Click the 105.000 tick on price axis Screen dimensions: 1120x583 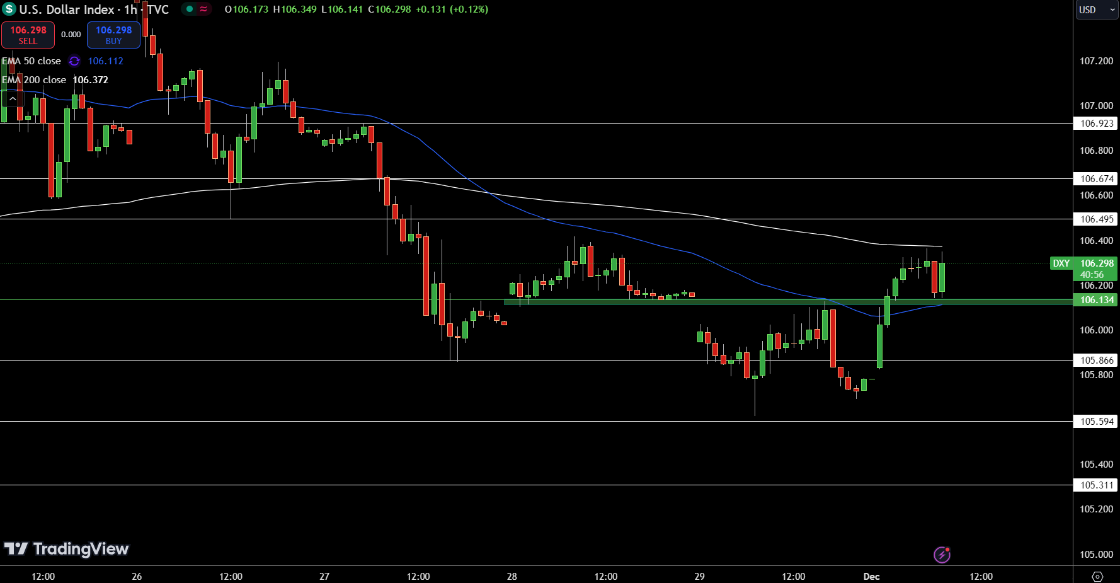1096,555
